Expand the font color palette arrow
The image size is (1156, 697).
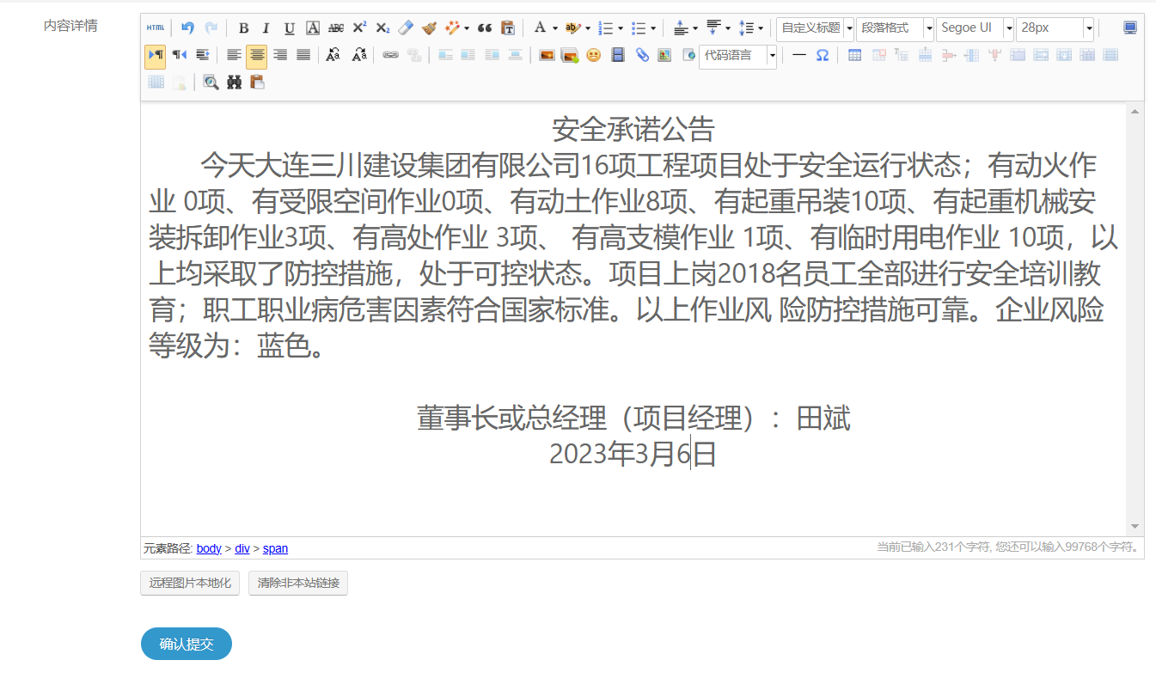click(x=555, y=28)
